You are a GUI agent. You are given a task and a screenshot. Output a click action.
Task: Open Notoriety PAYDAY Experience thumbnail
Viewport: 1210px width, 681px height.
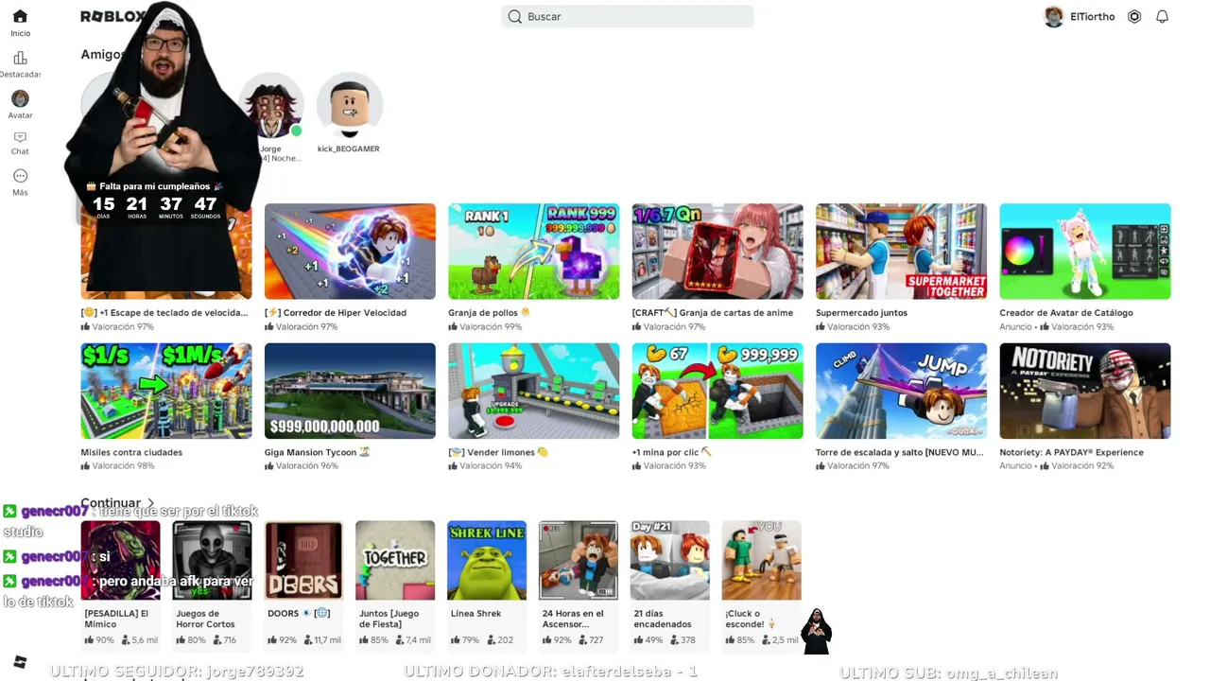1085,391
